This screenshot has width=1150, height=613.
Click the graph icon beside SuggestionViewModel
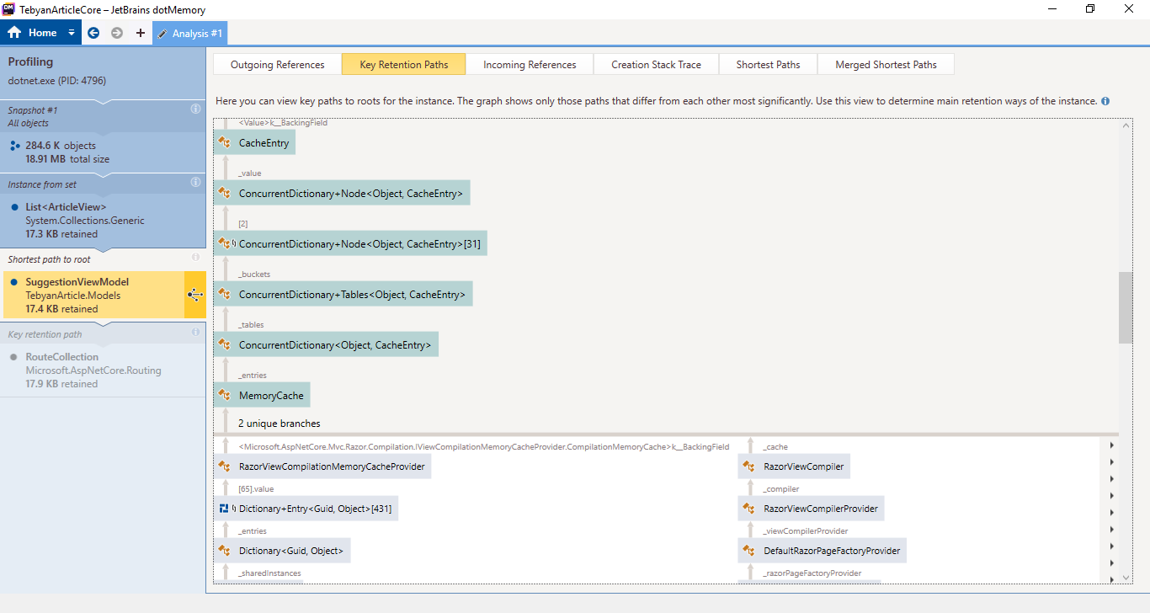(x=194, y=295)
